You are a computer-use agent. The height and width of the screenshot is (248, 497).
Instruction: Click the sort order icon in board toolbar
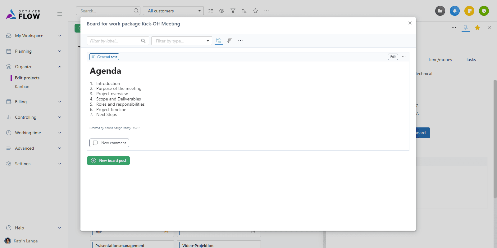pos(230,41)
